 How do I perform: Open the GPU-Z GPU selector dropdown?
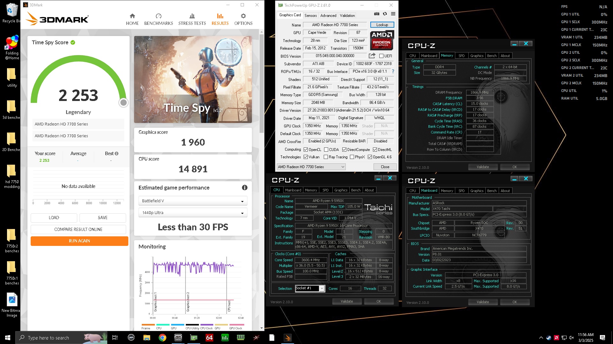pyautogui.click(x=311, y=167)
